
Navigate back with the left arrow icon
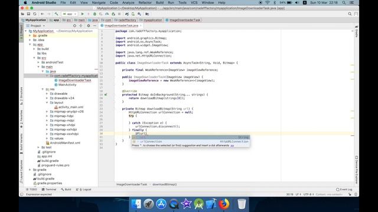pos(43,14)
